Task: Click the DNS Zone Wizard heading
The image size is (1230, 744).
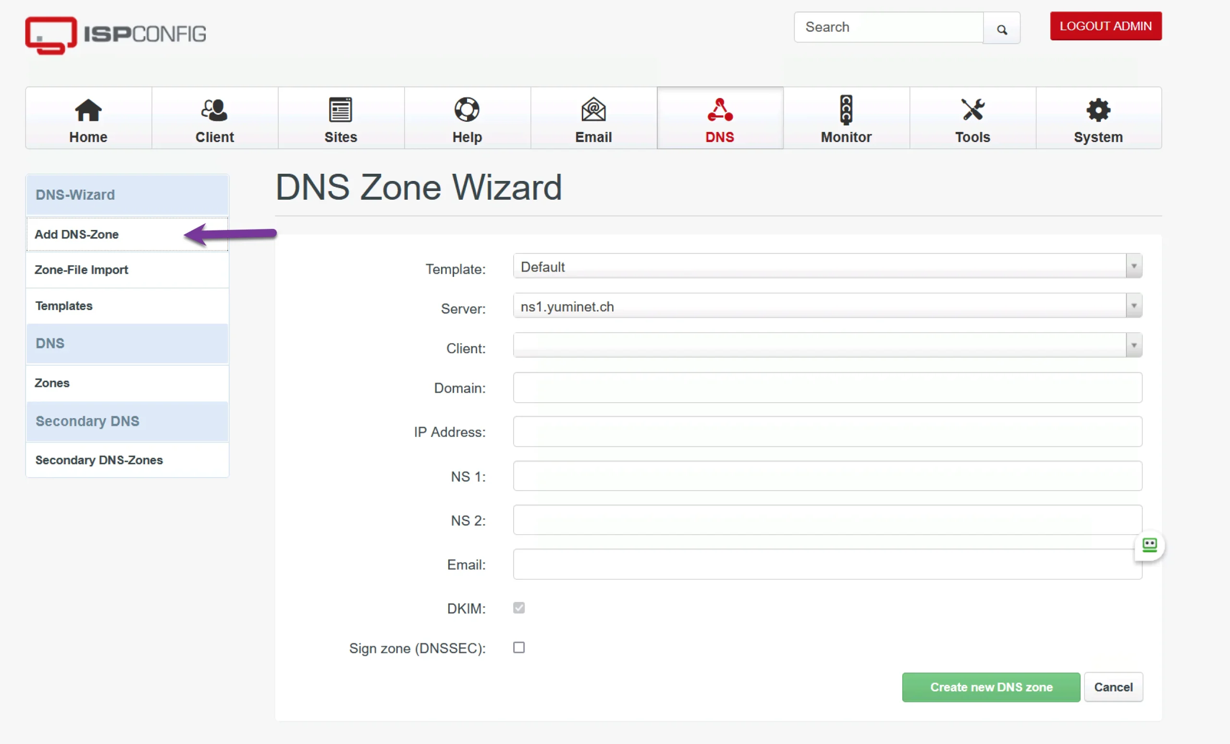Action: click(x=418, y=188)
